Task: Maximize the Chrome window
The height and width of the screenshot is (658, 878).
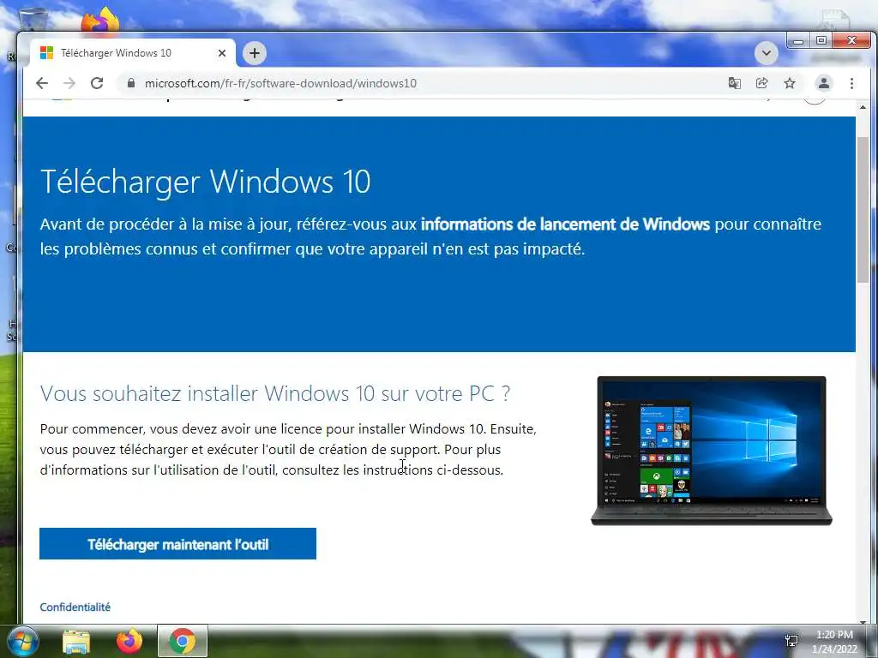Action: pyautogui.click(x=821, y=40)
